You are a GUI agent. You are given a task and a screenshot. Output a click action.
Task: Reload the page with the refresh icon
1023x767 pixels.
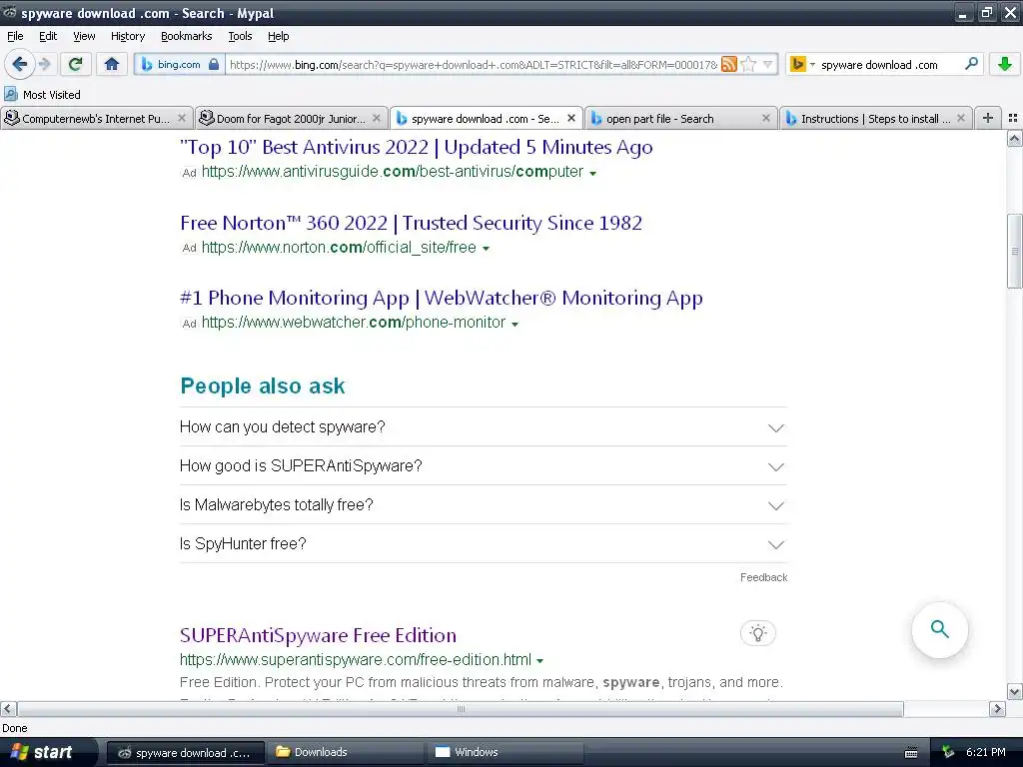[76, 64]
